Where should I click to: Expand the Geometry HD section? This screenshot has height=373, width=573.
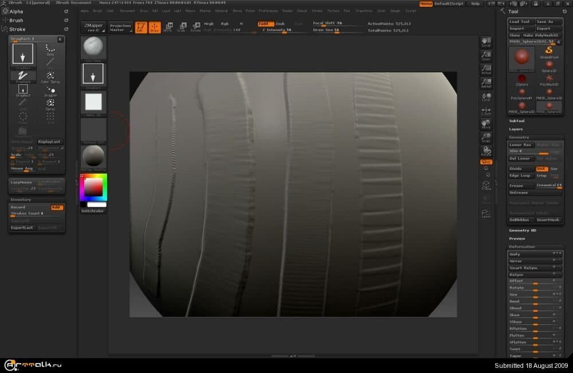[523, 230]
